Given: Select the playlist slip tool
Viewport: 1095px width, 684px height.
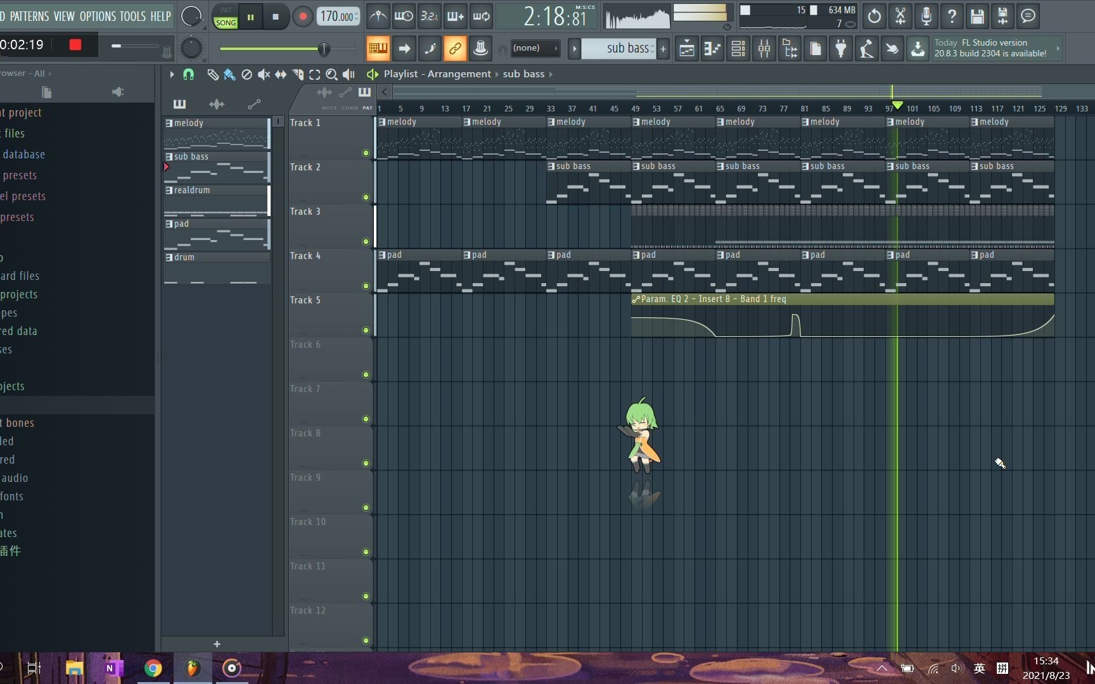Looking at the screenshot, I should click(x=280, y=74).
